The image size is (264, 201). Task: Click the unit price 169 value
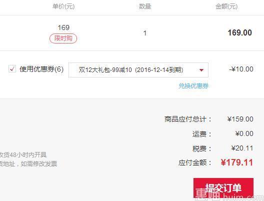point(63,27)
